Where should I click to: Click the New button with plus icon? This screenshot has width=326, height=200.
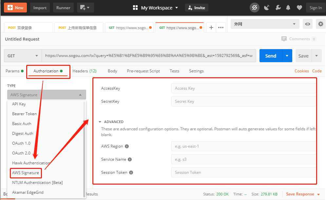tap(15, 8)
